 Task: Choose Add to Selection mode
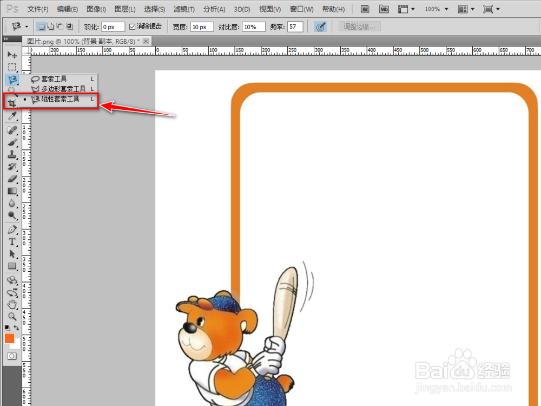(51, 27)
